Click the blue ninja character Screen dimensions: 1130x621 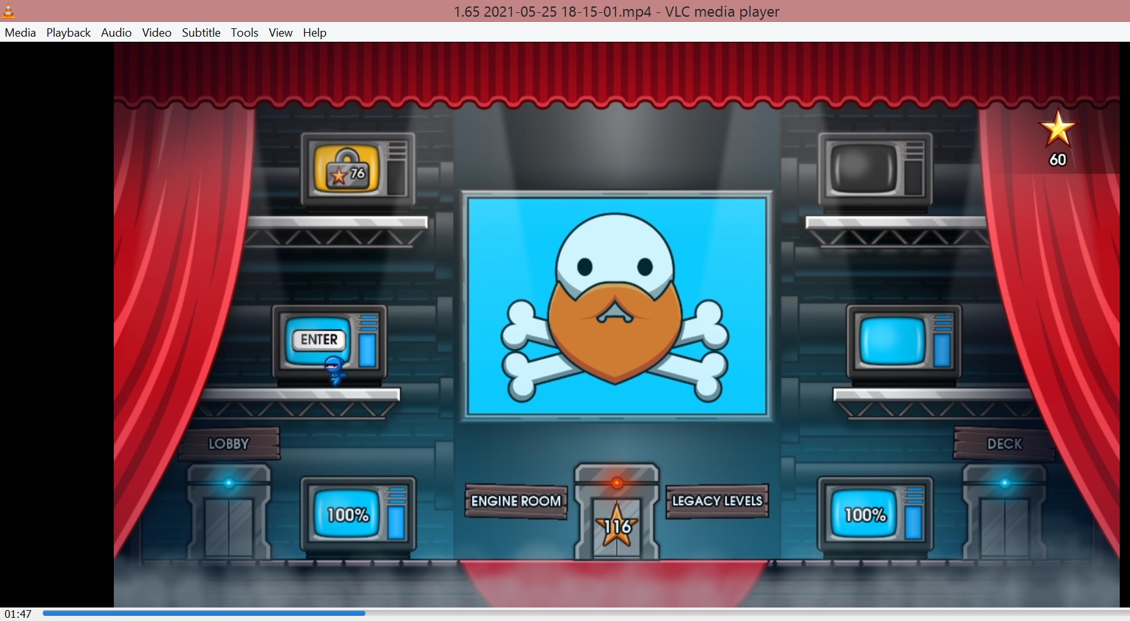334,371
